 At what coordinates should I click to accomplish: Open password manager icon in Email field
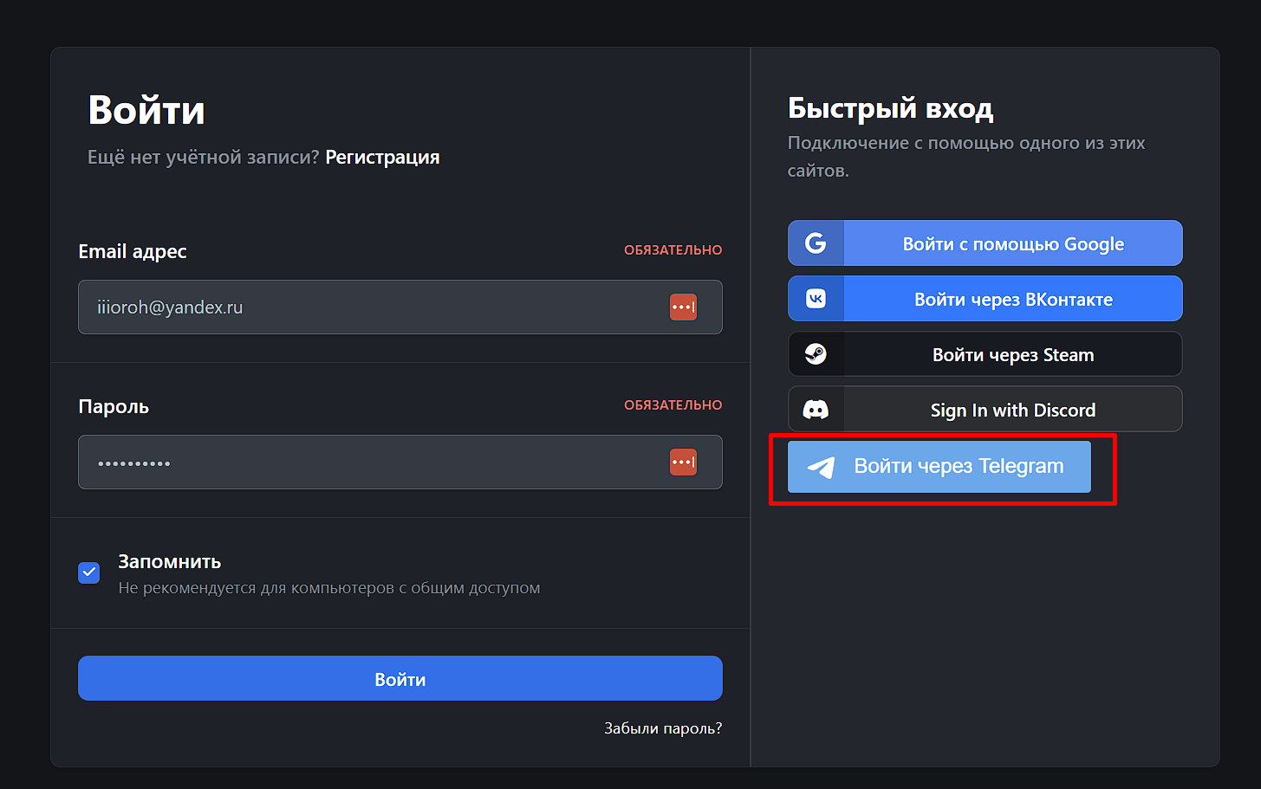[683, 307]
